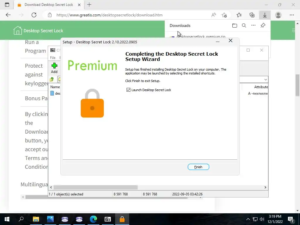Open the Collections icon in Edge toolbar
The height and width of the screenshot is (225, 300).
(252, 15)
